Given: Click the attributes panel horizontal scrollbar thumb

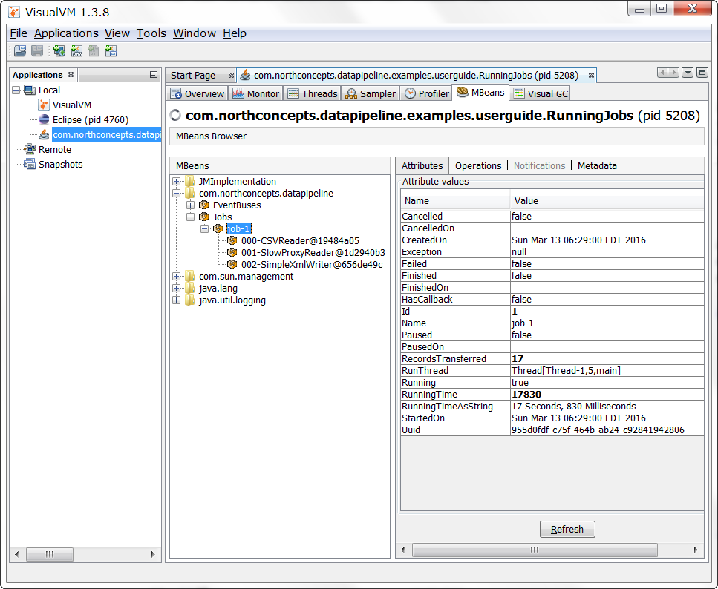Looking at the screenshot, I should point(535,550).
